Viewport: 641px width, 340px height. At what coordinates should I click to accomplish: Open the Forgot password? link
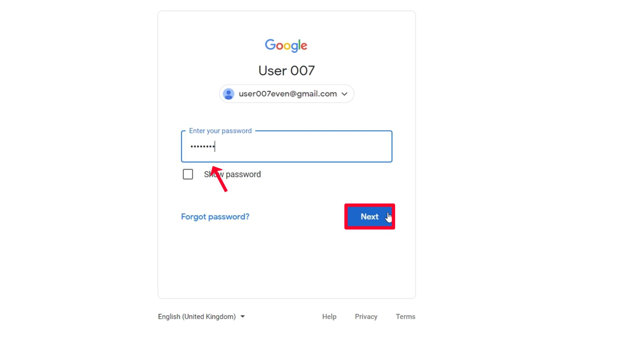point(215,217)
